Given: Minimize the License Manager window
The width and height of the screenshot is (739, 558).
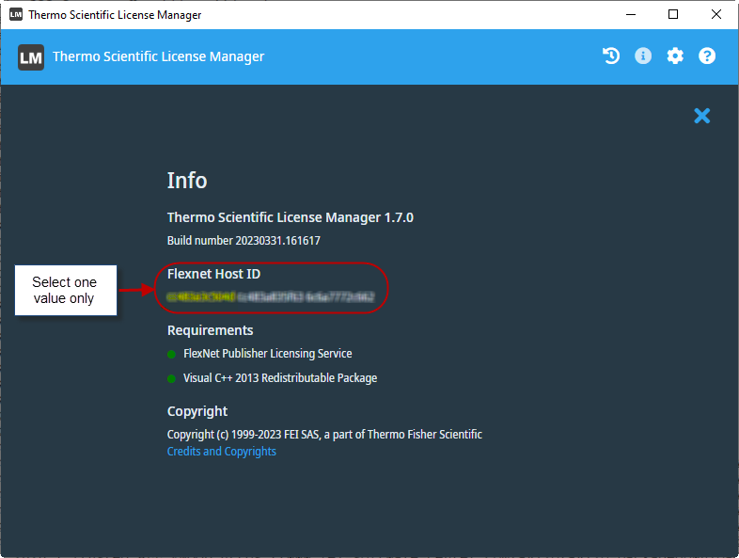Looking at the screenshot, I should tap(630, 14).
